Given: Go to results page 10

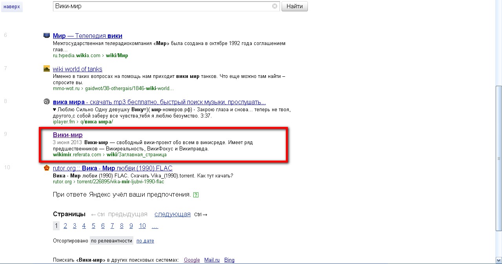Looking at the screenshot, I should 142,226.
